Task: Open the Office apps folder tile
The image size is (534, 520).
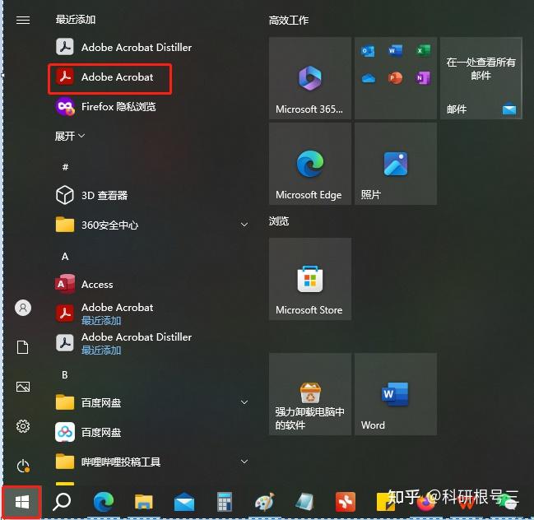Action: pyautogui.click(x=396, y=78)
